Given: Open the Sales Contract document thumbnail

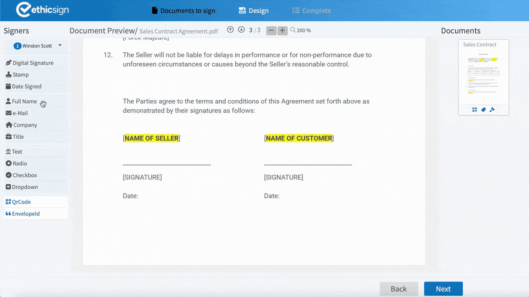Looking at the screenshot, I should tap(483, 74).
